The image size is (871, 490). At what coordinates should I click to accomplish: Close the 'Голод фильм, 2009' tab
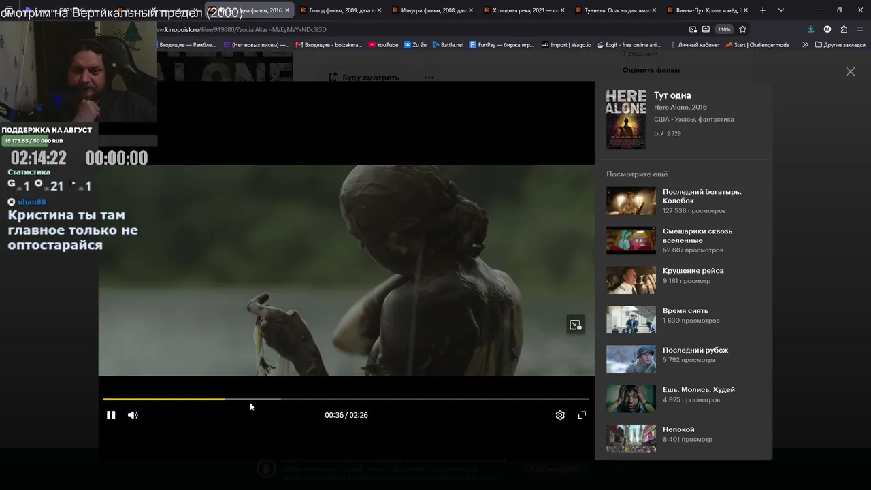point(378,10)
